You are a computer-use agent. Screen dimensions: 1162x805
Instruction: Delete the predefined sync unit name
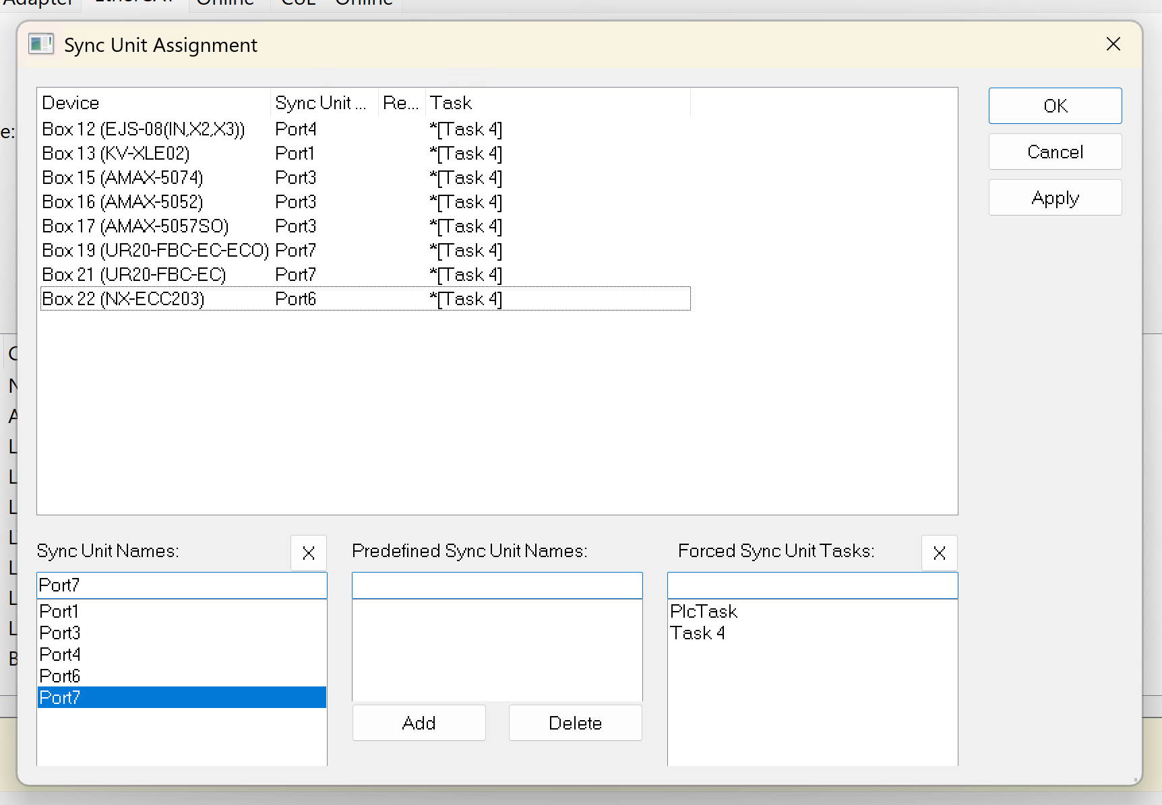[x=575, y=723]
